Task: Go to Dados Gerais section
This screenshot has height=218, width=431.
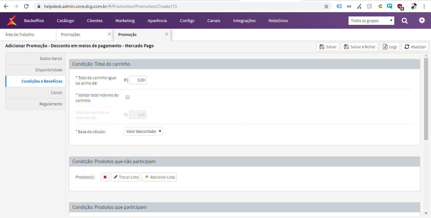Action: [35, 59]
